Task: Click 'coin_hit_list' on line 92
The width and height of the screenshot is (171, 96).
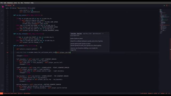Action: point(21,52)
